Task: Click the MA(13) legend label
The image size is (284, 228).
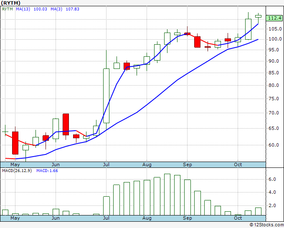Action: [23, 9]
